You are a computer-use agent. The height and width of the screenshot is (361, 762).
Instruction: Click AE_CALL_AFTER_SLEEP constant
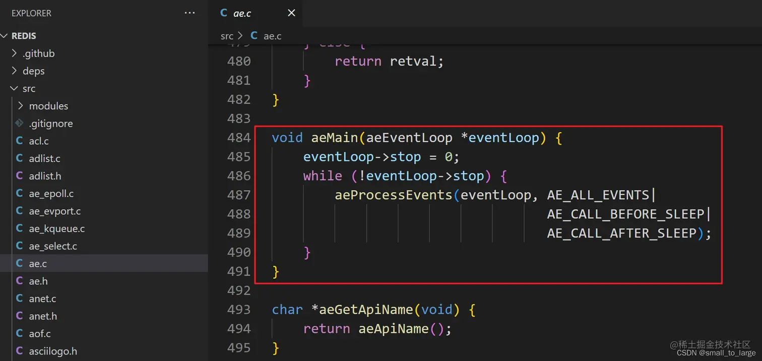click(622, 233)
